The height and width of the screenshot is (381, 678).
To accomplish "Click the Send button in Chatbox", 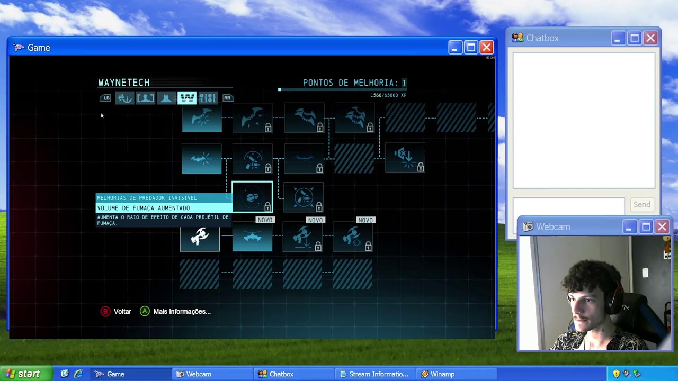I will (x=642, y=205).
